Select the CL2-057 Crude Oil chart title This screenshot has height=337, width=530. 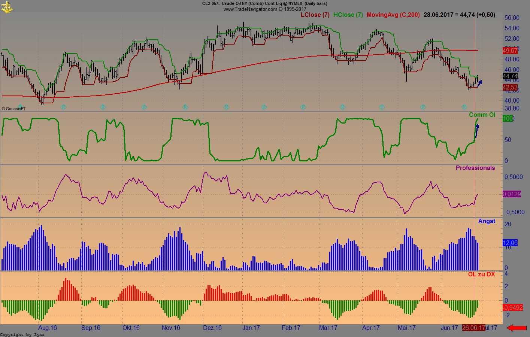[x=264, y=3]
